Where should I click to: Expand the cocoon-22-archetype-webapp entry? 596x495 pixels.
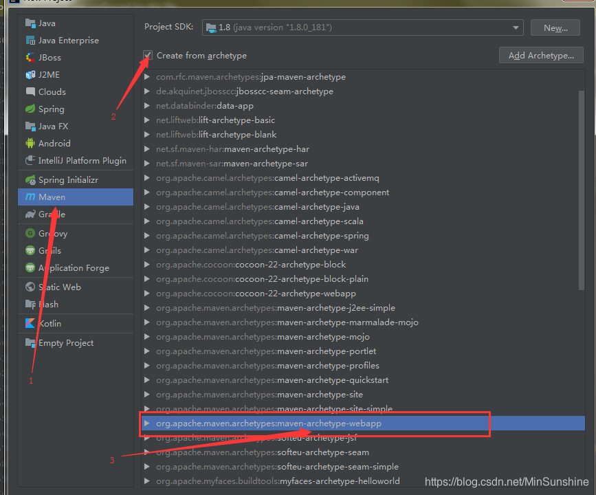point(146,294)
